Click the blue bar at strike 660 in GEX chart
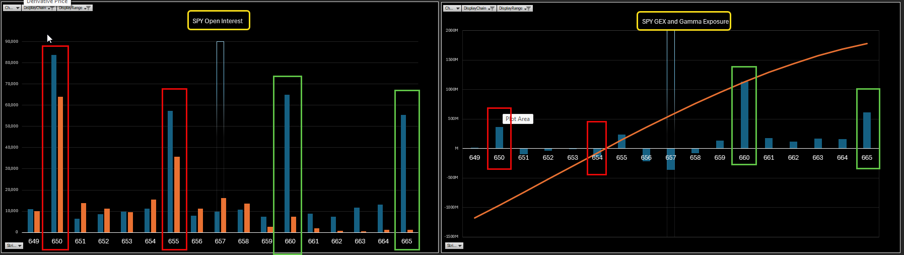This screenshot has width=904, height=255. (x=744, y=115)
